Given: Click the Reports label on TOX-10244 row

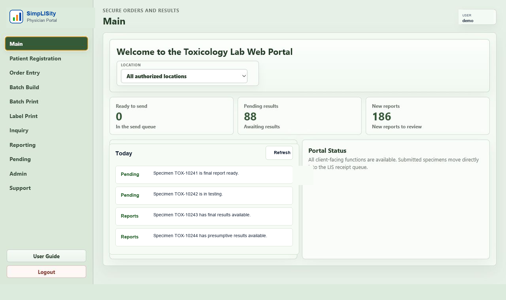Looking at the screenshot, I should pyautogui.click(x=130, y=237).
